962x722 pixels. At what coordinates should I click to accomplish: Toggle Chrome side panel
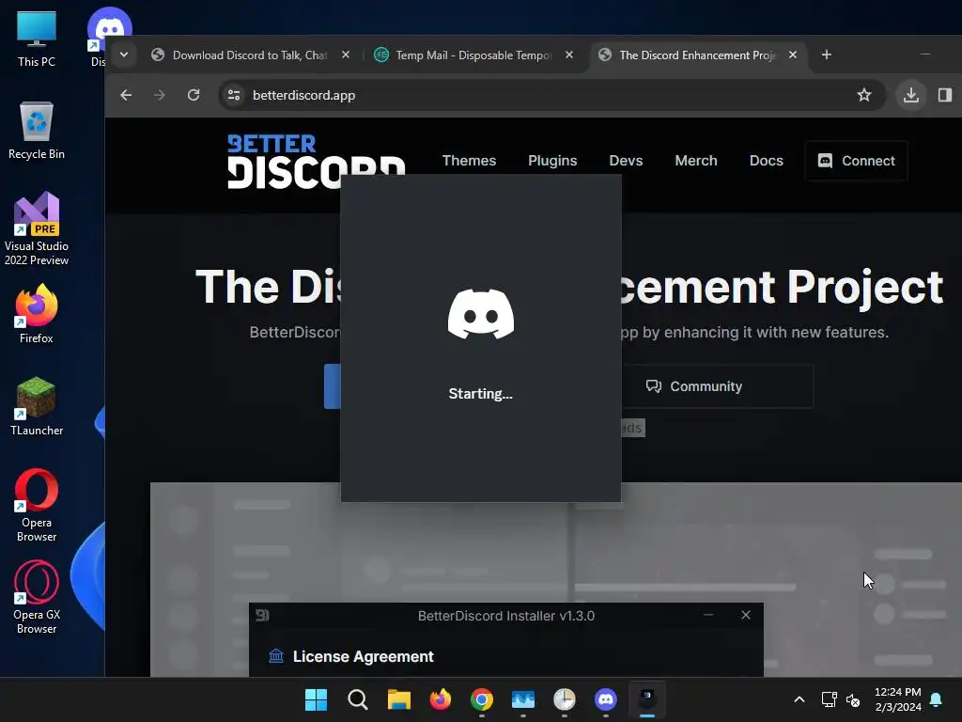[x=945, y=95]
